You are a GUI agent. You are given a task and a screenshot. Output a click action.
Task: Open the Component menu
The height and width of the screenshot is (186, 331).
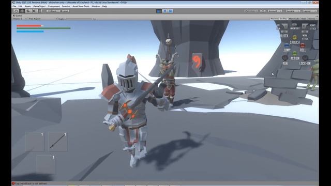(x=54, y=6)
